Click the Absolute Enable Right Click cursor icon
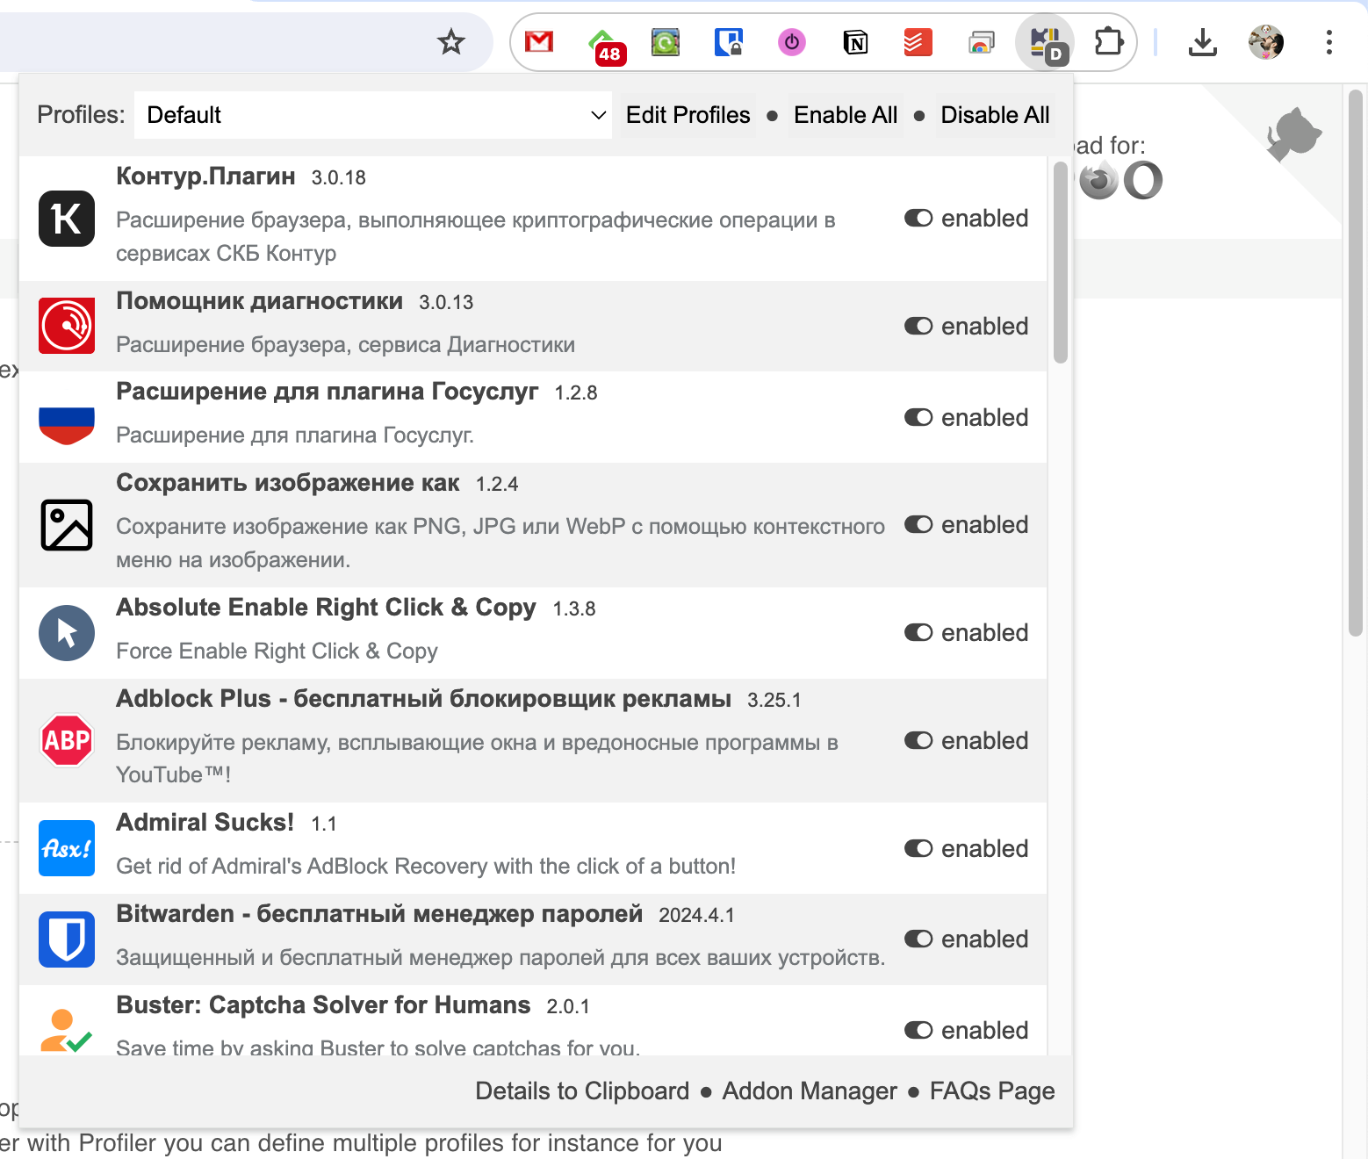The image size is (1368, 1159). pos(67,633)
